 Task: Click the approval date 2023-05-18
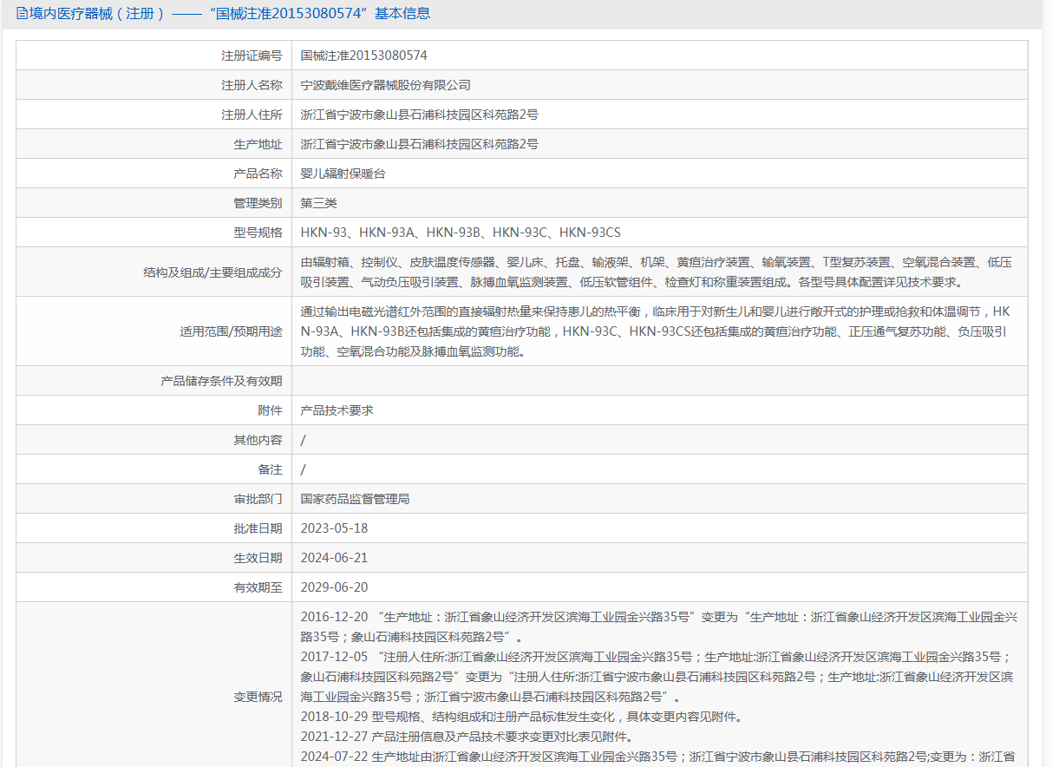point(334,528)
